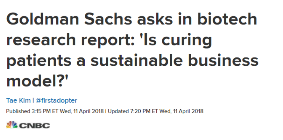Click the pipe separator beside Tae Kim
Image resolution: width=283 pixels, height=140 pixels.
coord(33,100)
